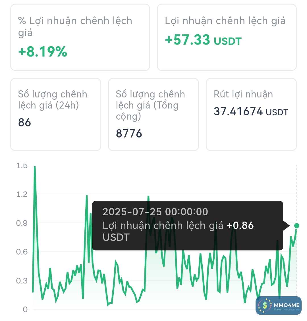Open the 'Rút lợi nhuận' card title
Screen dimensions: 307x321
pyautogui.click(x=243, y=94)
